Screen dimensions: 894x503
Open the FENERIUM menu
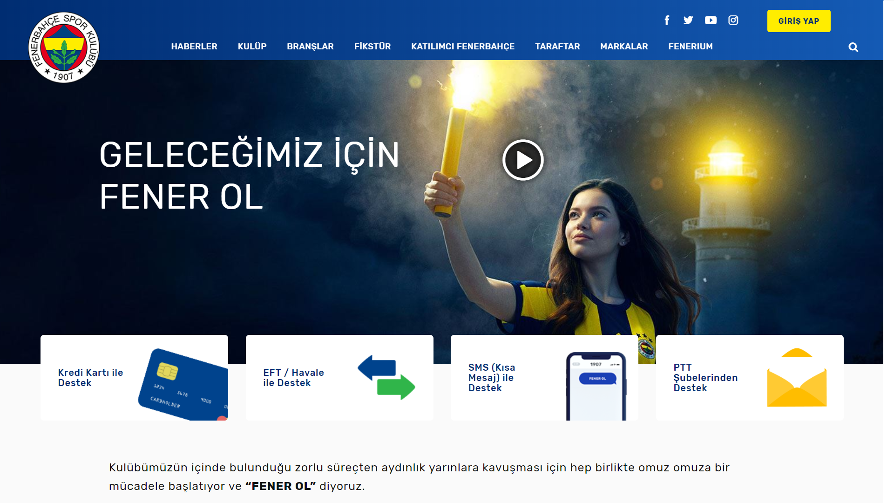click(691, 47)
